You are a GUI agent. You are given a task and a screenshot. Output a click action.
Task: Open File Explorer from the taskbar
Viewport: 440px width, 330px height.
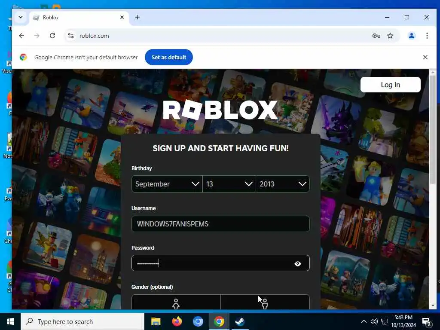pos(156,321)
